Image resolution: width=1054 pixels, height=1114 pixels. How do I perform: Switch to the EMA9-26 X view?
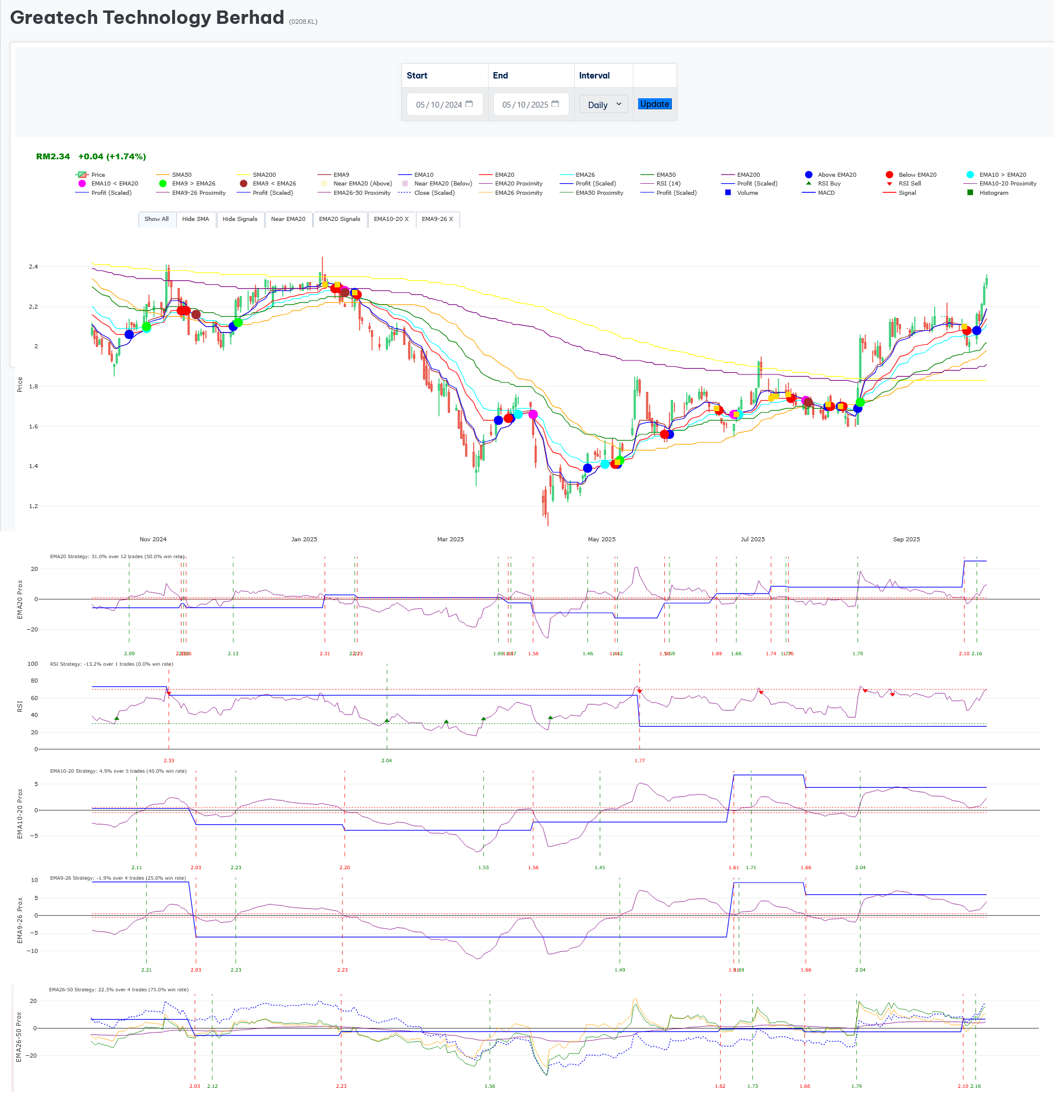[438, 219]
